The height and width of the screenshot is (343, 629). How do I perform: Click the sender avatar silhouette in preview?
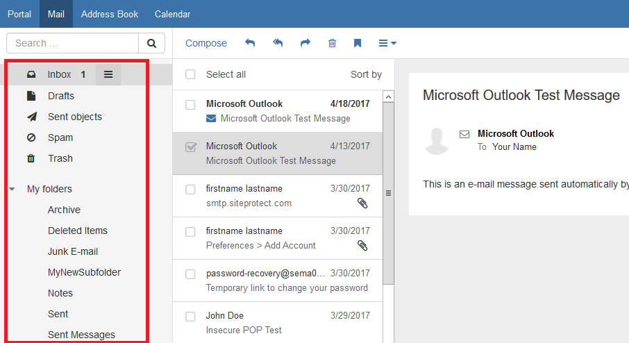pos(437,141)
